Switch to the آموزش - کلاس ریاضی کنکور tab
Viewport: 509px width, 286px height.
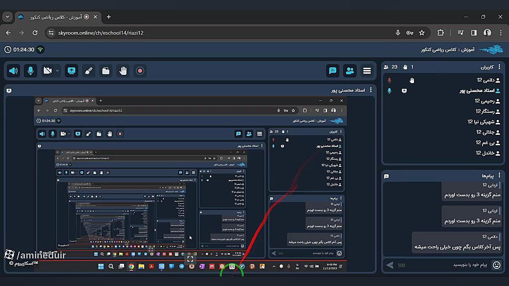[58, 17]
